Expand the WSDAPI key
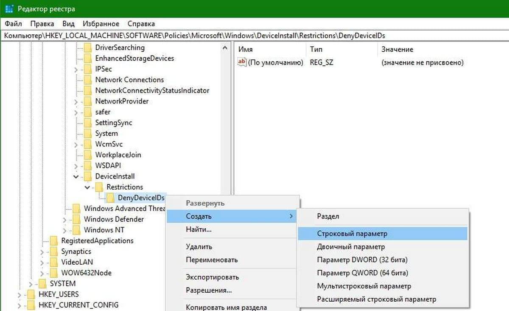 [76, 166]
